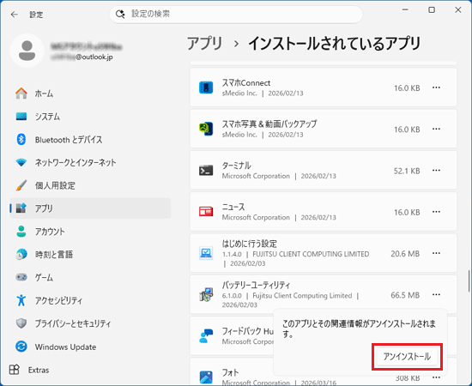
Task: Click the 20.6 MB size text
Action: pyautogui.click(x=405, y=254)
